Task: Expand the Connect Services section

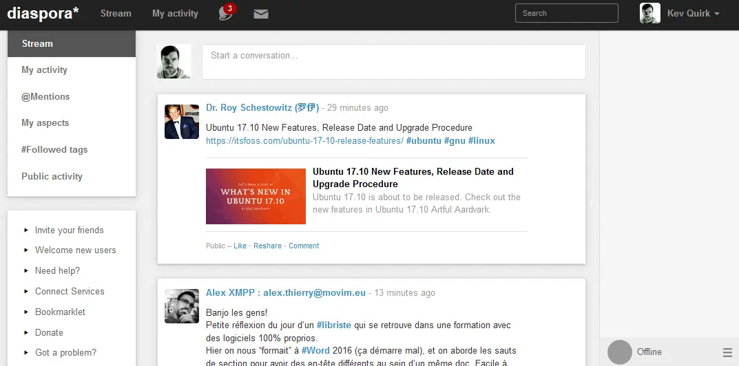Action: point(70,291)
